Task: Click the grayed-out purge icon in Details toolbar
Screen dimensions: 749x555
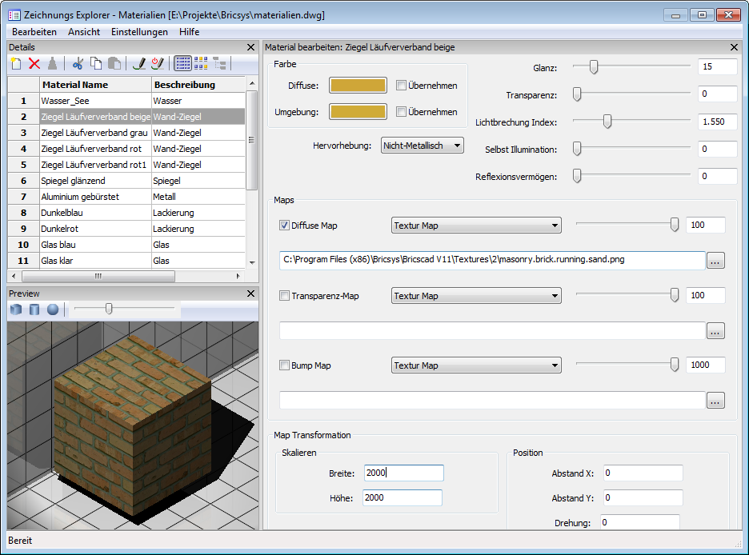Action: tap(53, 63)
